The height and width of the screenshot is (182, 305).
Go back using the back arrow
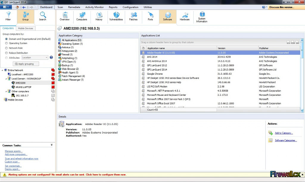click(24, 7)
